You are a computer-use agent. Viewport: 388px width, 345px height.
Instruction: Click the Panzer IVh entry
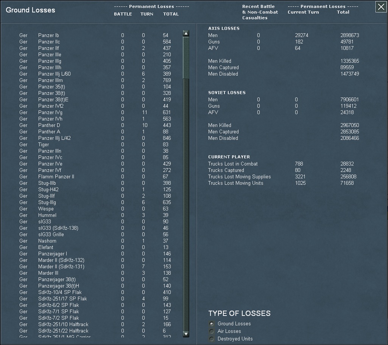[x=50, y=119]
